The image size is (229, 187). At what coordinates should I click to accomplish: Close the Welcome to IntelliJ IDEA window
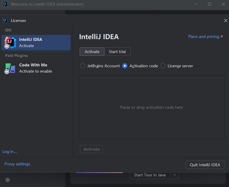(x=223, y=4)
